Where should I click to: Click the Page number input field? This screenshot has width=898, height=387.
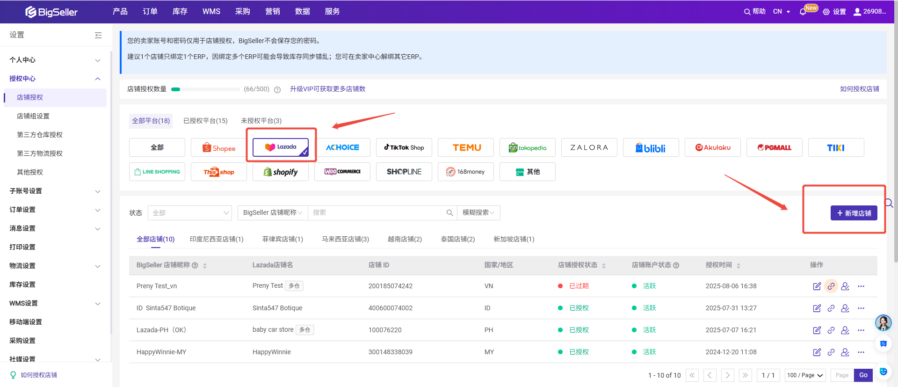[842, 375]
